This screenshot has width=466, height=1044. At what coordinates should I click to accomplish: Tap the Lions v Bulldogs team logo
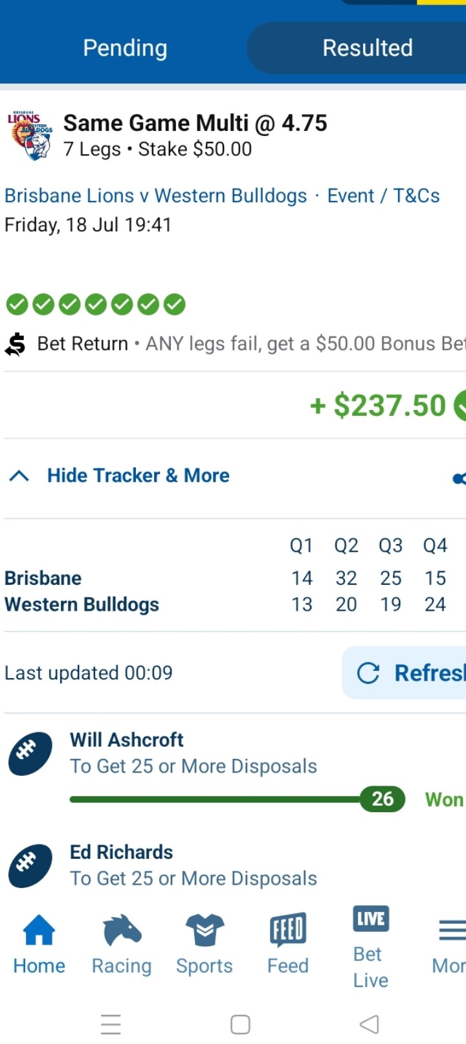[30, 136]
